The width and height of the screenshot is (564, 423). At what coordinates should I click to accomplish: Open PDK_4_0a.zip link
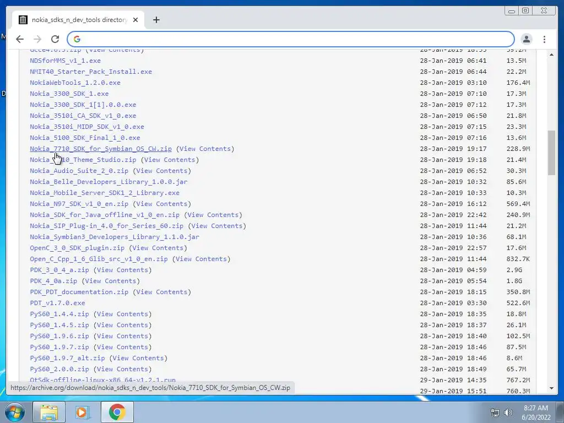(53, 281)
